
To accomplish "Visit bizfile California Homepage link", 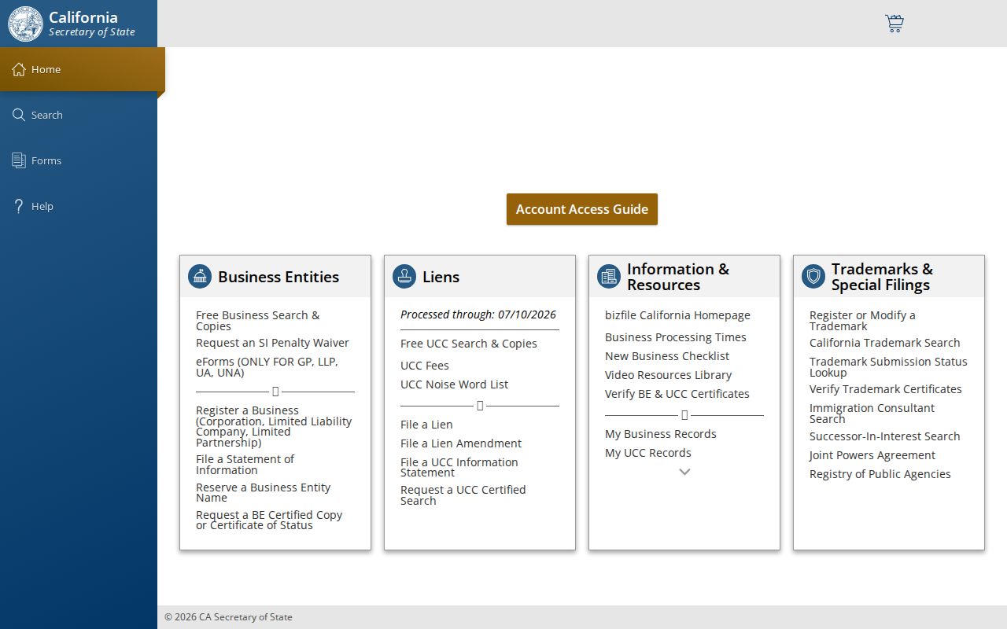I will [x=677, y=315].
